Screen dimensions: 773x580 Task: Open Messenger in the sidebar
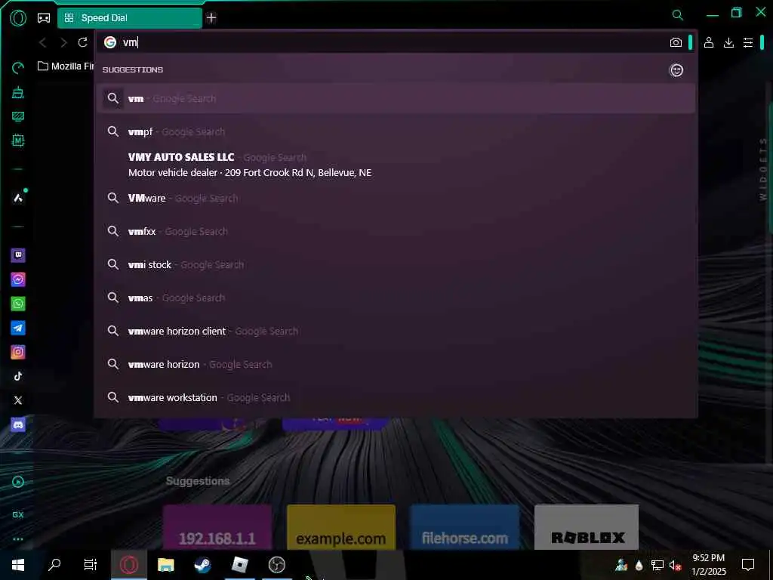(x=18, y=279)
